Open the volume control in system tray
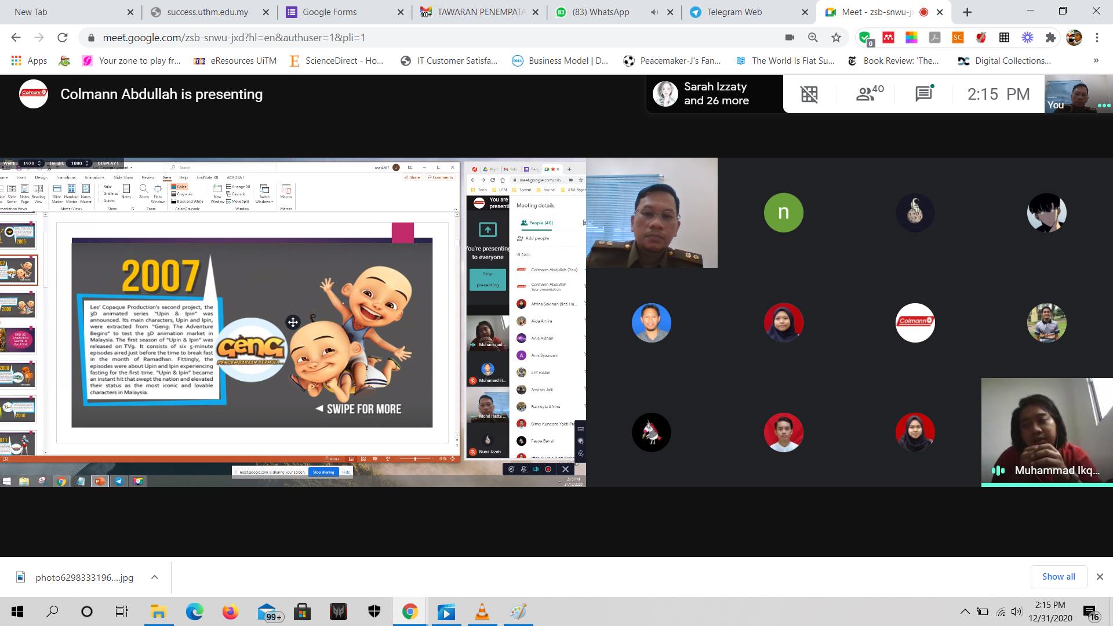This screenshot has height=626, width=1113. pos(1016,612)
